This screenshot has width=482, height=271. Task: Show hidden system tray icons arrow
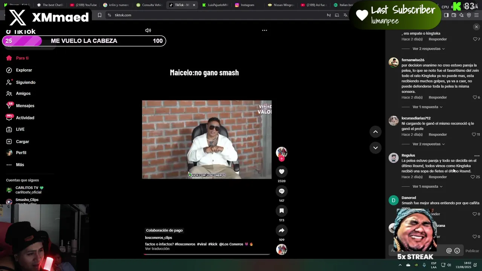point(400,265)
